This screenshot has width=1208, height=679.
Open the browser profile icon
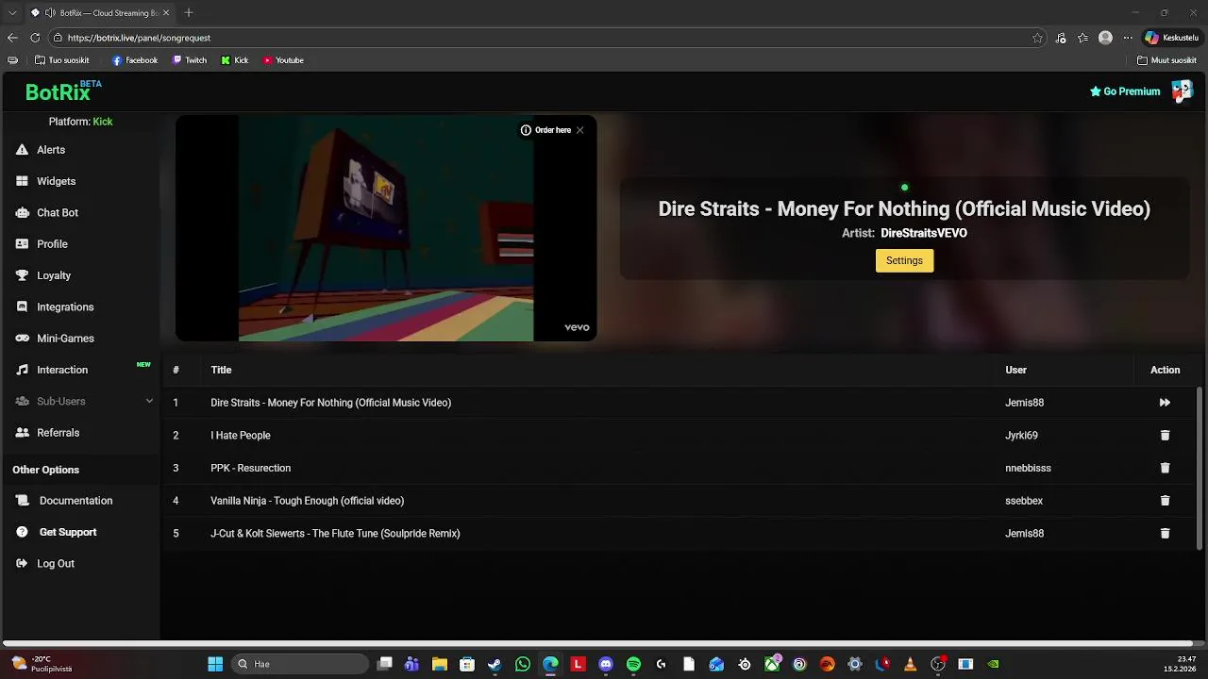pyautogui.click(x=1105, y=38)
